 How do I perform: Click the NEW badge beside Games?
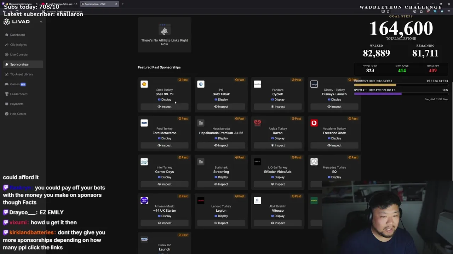click(x=23, y=84)
